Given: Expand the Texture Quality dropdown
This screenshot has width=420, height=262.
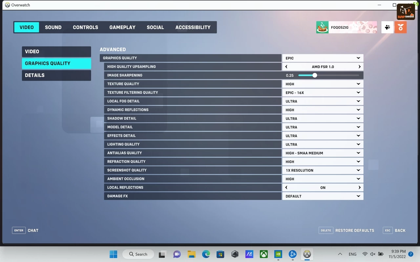Looking at the screenshot, I should click(x=323, y=84).
